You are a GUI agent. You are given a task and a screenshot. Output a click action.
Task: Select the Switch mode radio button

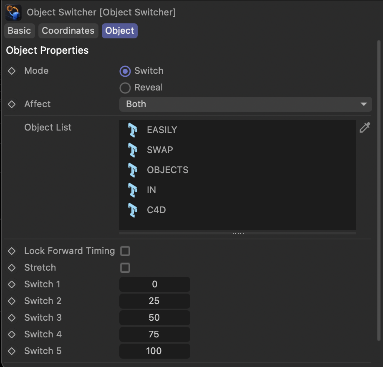[125, 71]
